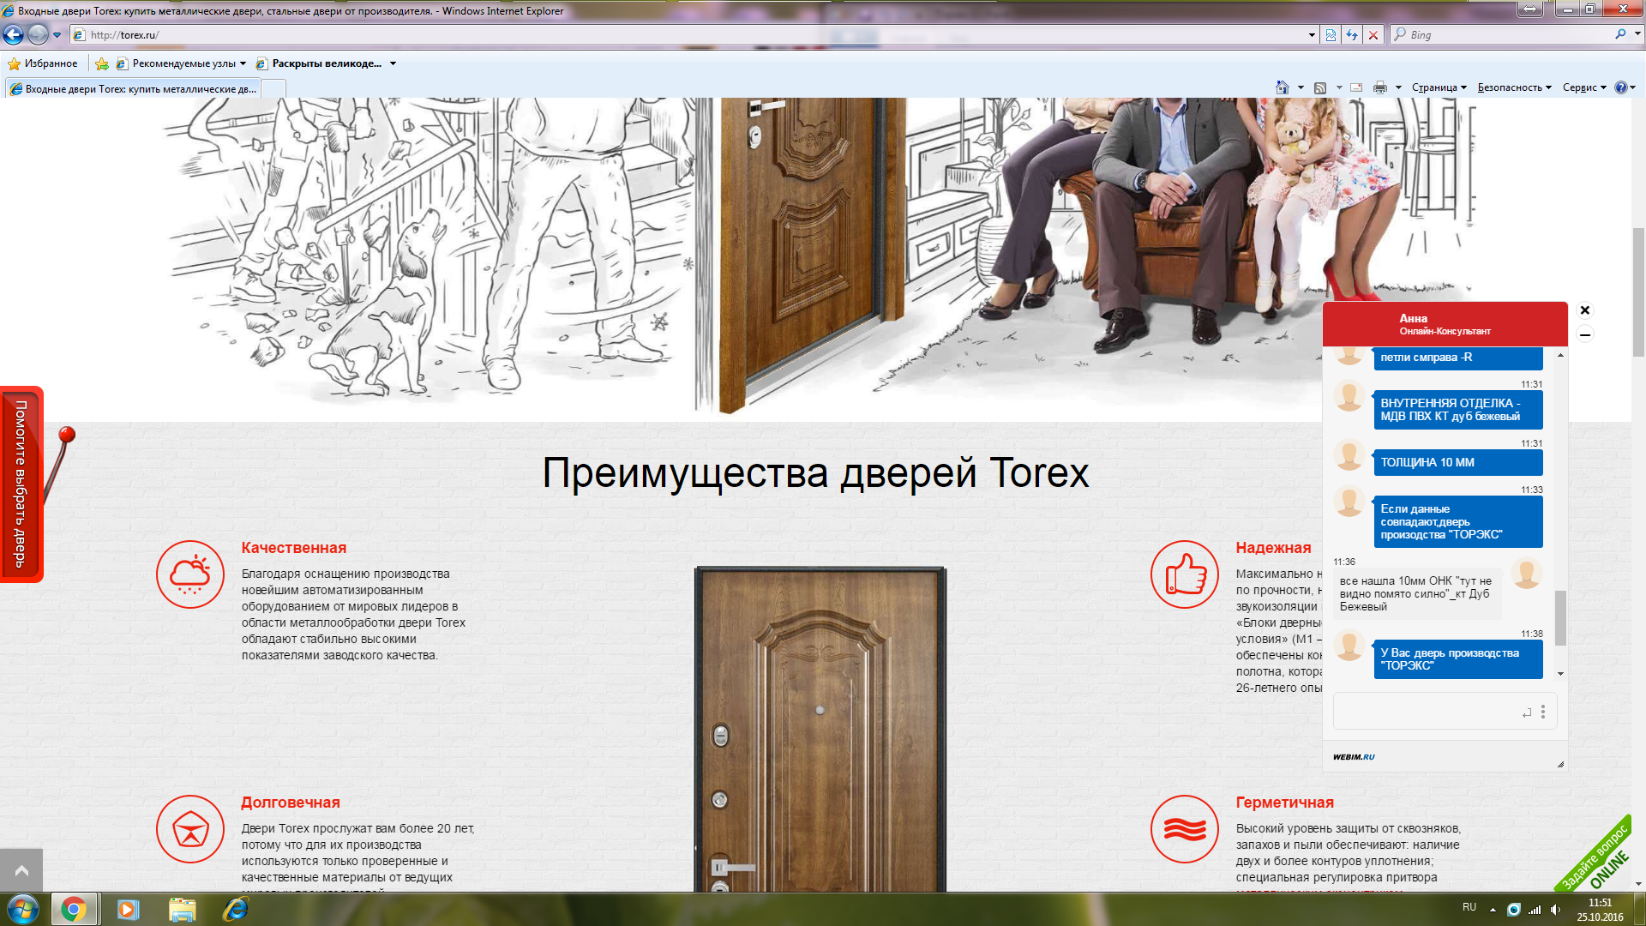Open the Страница menu

point(1439,87)
